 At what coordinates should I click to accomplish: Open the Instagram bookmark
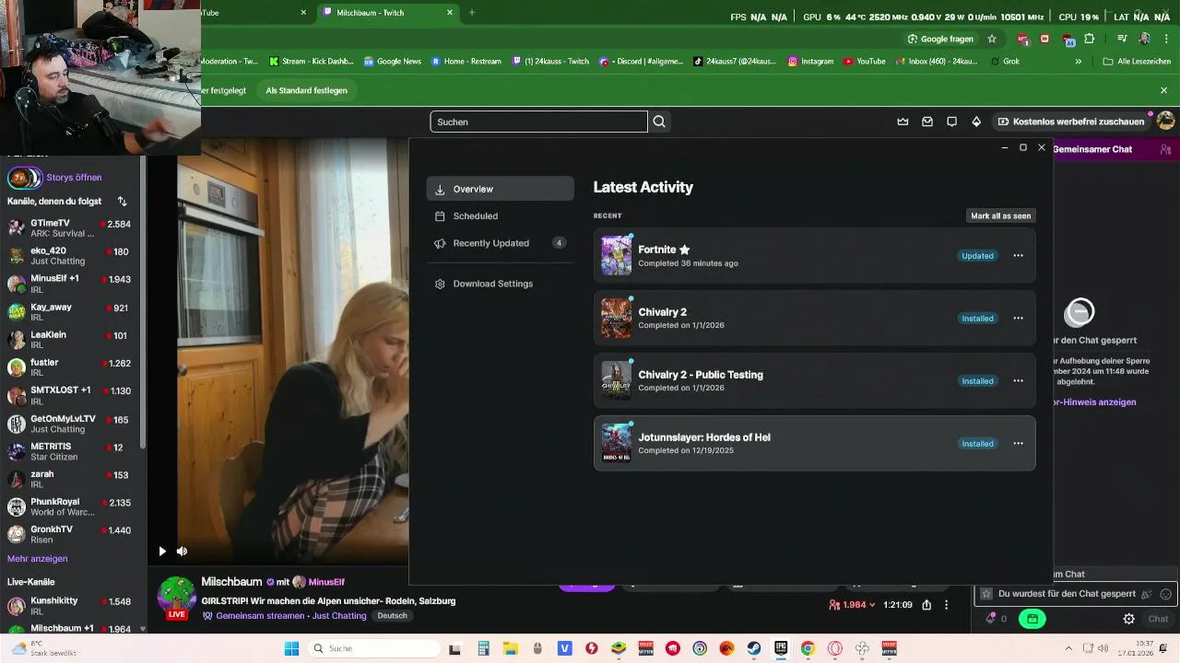[x=810, y=62]
